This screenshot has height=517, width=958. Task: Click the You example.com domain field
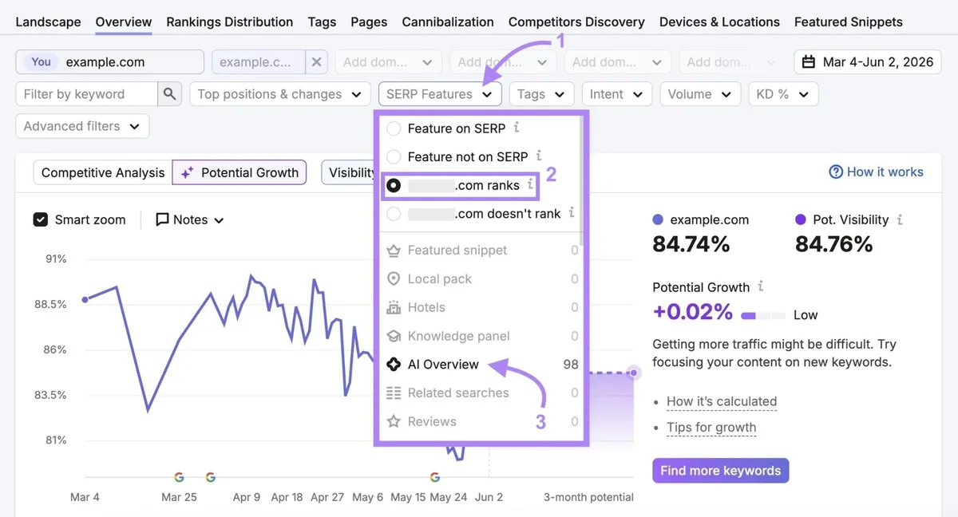pos(110,61)
